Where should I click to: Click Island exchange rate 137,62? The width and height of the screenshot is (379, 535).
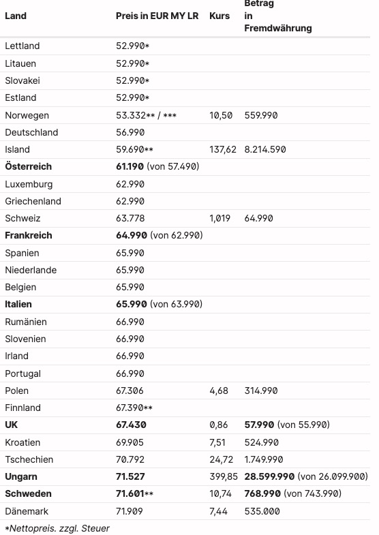tap(223, 149)
